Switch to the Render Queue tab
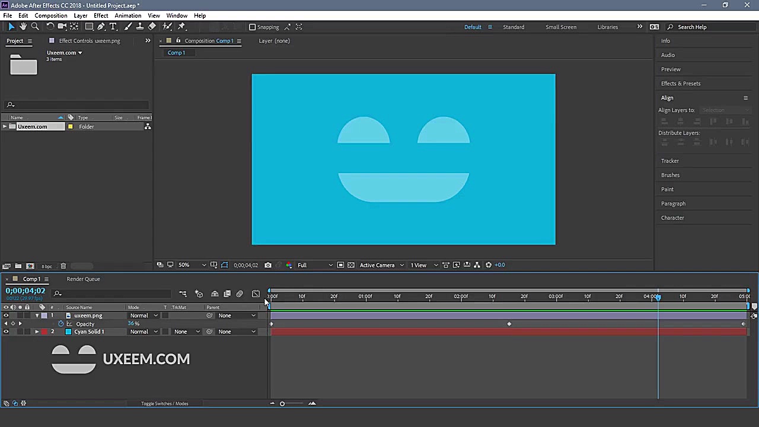The width and height of the screenshot is (759, 427). tap(83, 279)
